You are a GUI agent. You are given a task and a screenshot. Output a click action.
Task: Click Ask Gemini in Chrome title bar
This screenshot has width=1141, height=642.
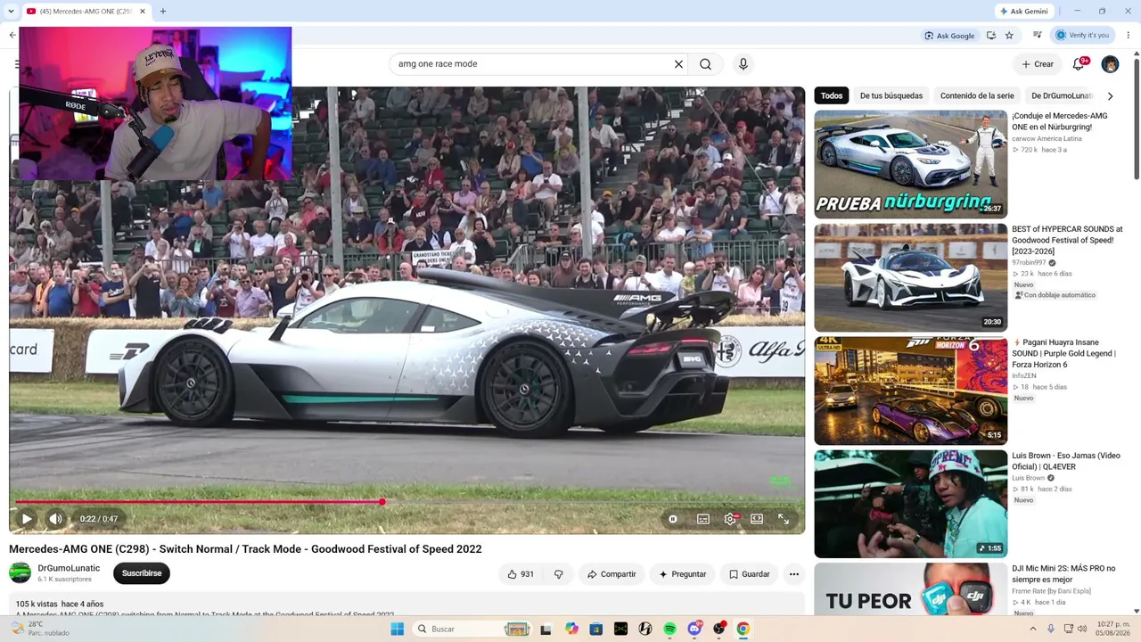[x=1024, y=12]
